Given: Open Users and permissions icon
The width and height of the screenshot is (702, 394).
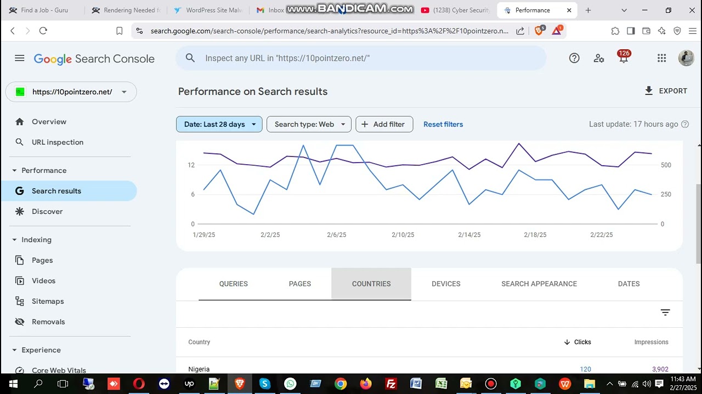Looking at the screenshot, I should 599,58.
